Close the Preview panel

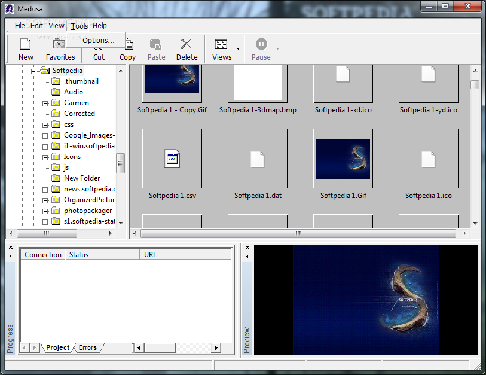[x=247, y=247]
